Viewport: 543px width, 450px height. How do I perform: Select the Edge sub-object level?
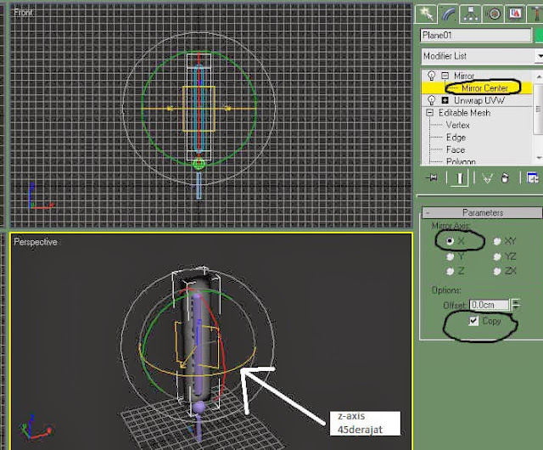(456, 138)
